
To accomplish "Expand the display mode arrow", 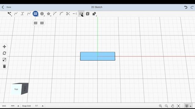I will (x=191, y=106).
